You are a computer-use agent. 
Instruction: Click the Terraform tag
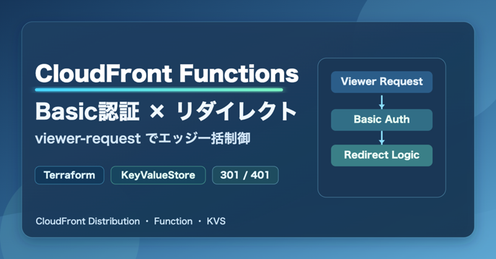coord(69,175)
